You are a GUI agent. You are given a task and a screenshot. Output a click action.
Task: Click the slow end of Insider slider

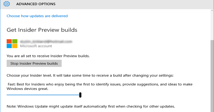[x=7, y=95]
